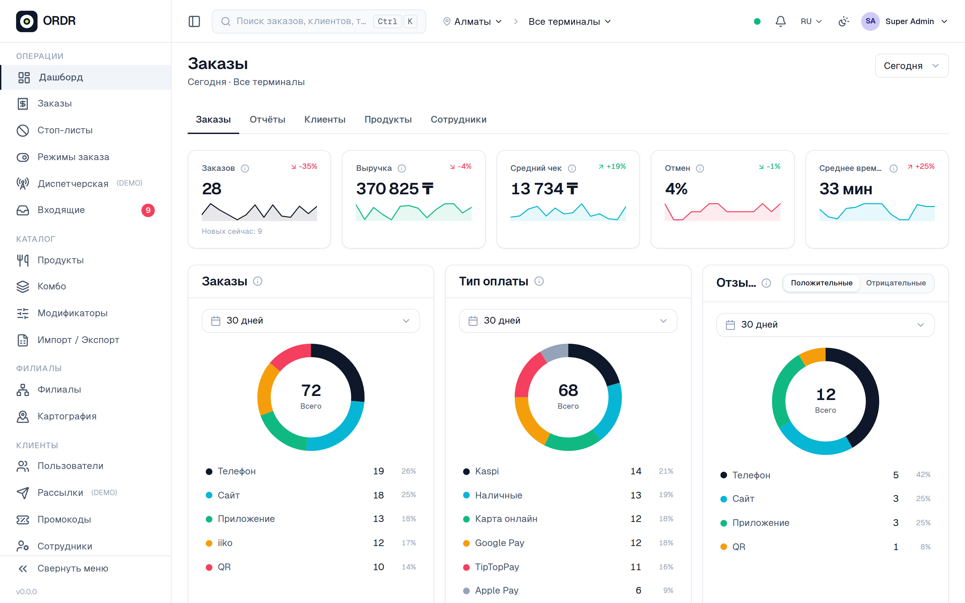Expand the Алматы city dropdown
Image resolution: width=965 pixels, height=603 pixels.
coord(472,21)
